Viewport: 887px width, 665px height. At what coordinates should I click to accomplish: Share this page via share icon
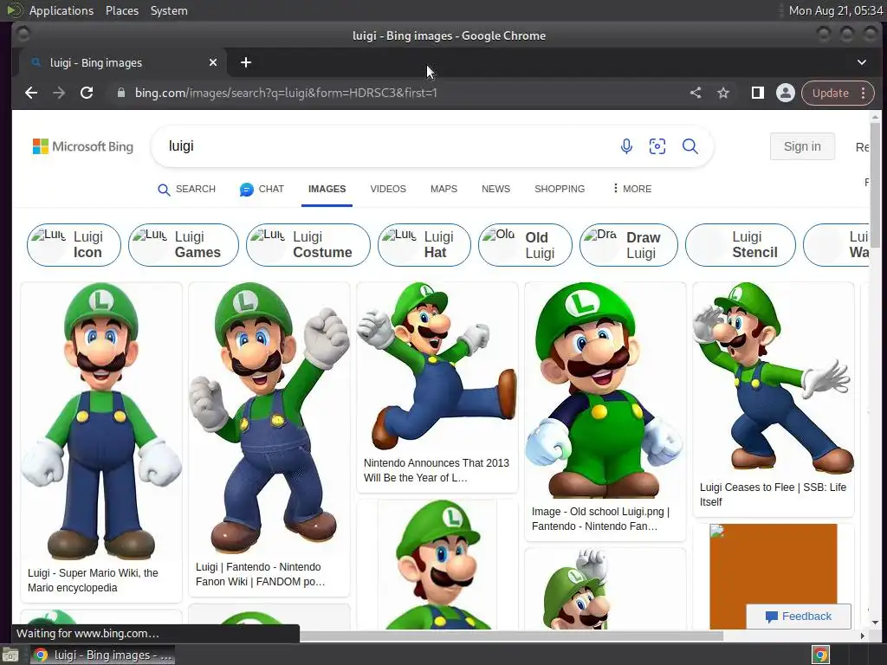[696, 93]
